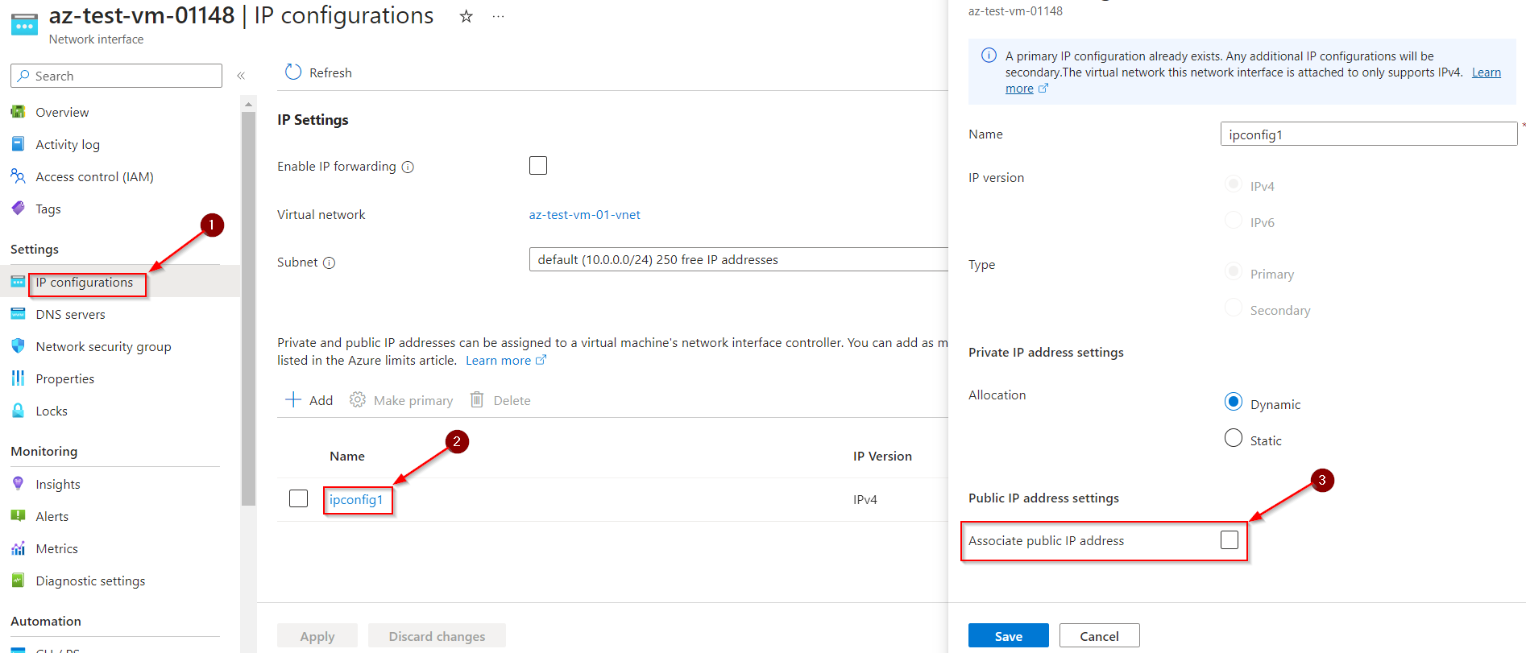The image size is (1526, 653).
Task: Click the Name input containing ipconfig1
Action: [x=1369, y=134]
